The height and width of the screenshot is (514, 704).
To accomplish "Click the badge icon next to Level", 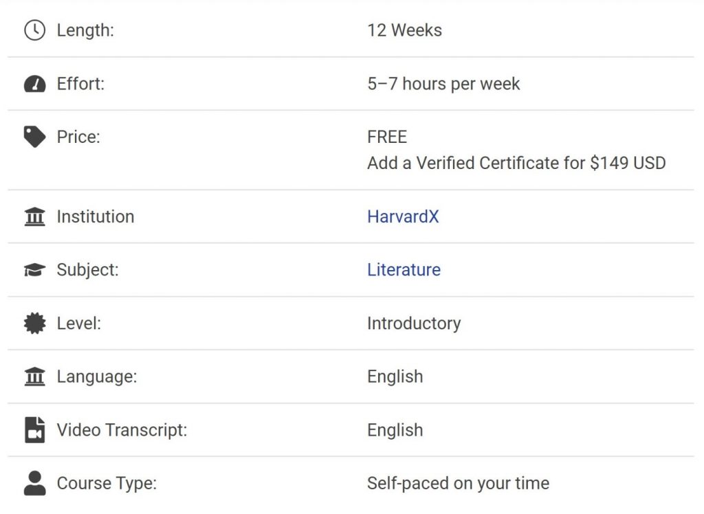I will [34, 323].
